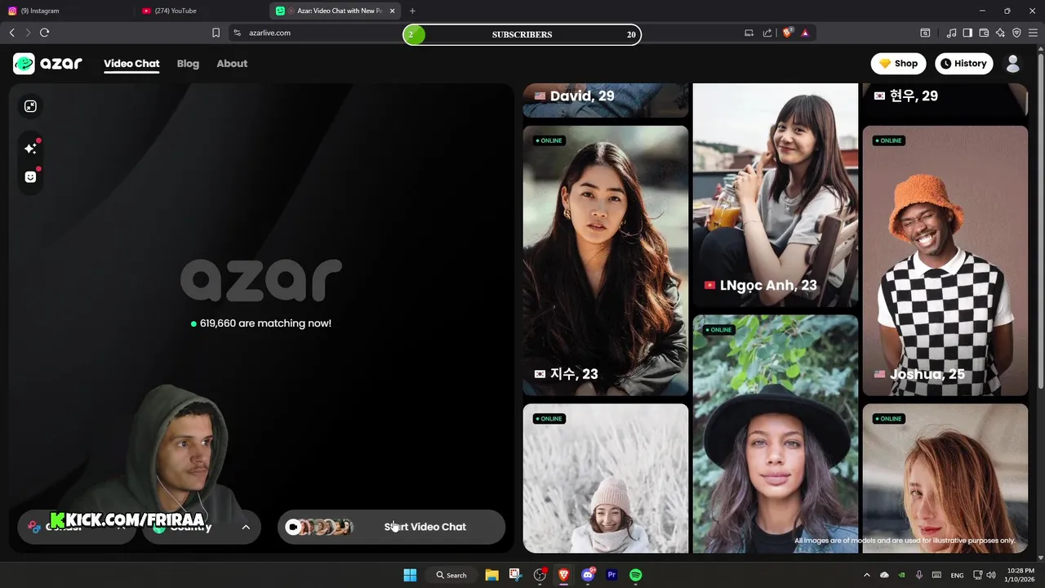Open Snipping Tool from taskbar
1045x588 pixels.
click(x=515, y=575)
